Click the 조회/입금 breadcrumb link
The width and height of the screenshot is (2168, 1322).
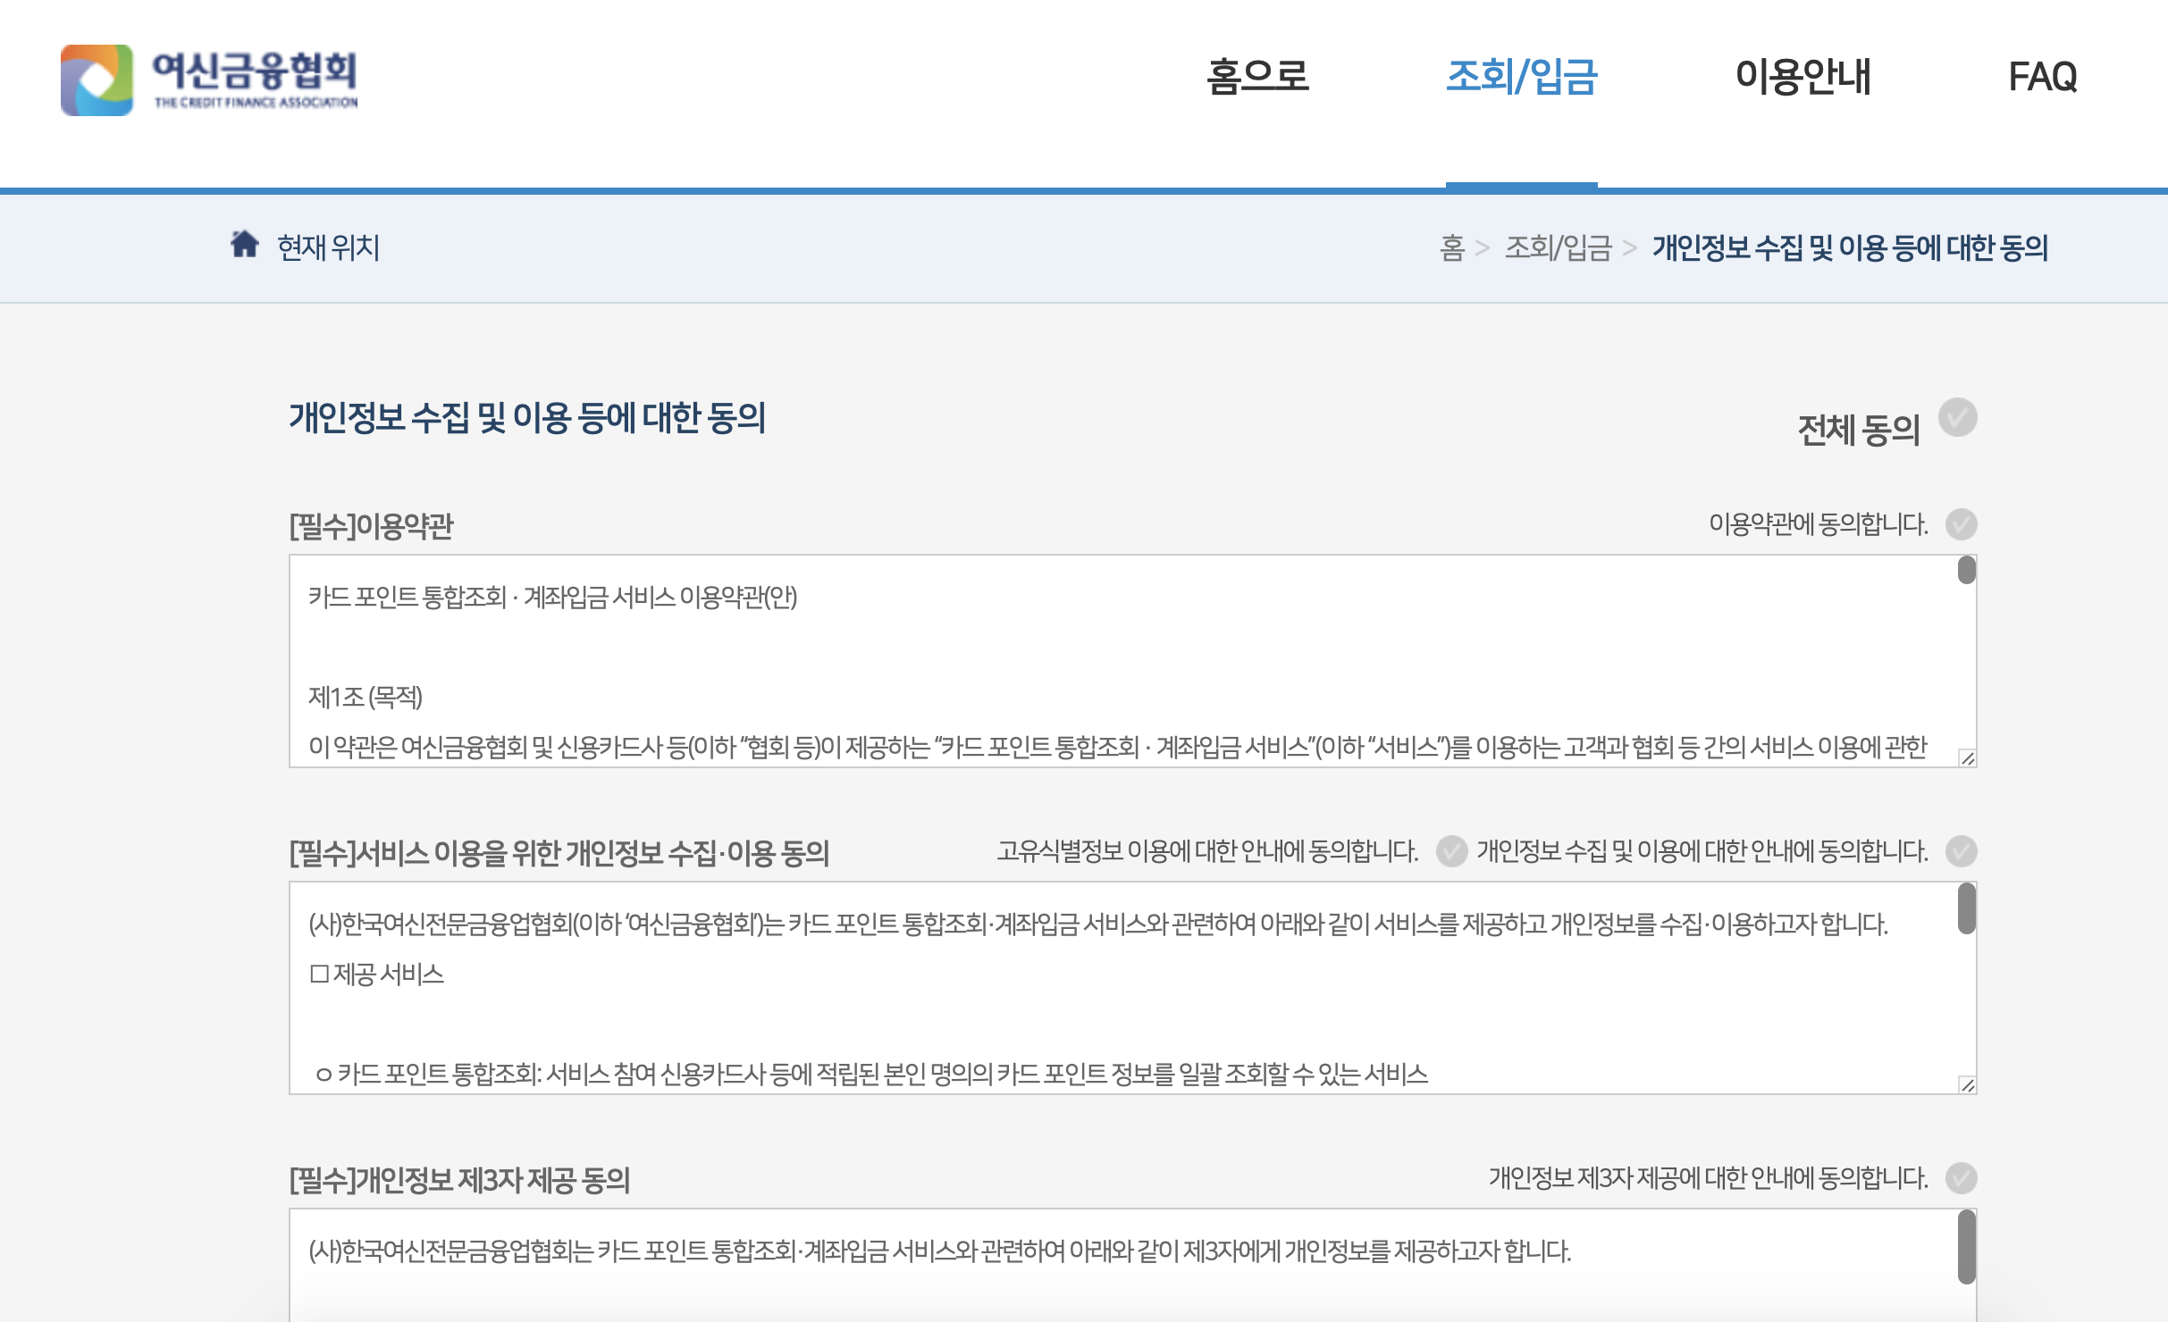1558,247
